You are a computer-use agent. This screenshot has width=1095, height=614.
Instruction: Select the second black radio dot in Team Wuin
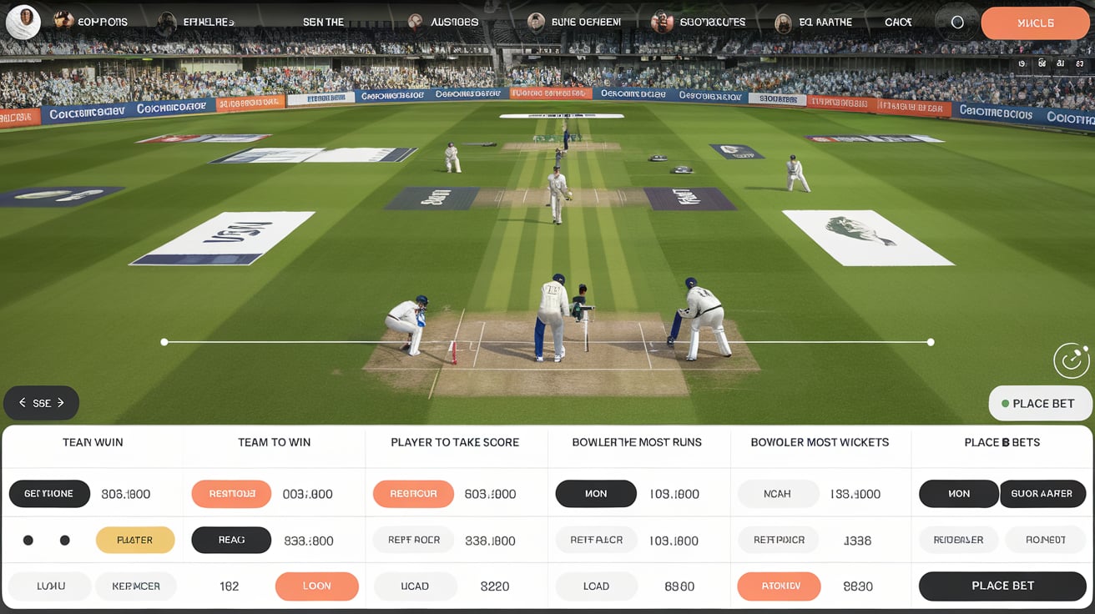[x=64, y=541]
